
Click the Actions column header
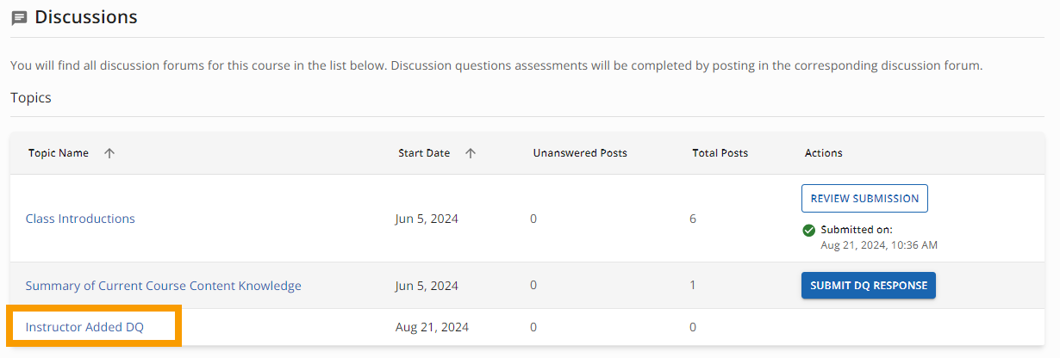coord(824,153)
